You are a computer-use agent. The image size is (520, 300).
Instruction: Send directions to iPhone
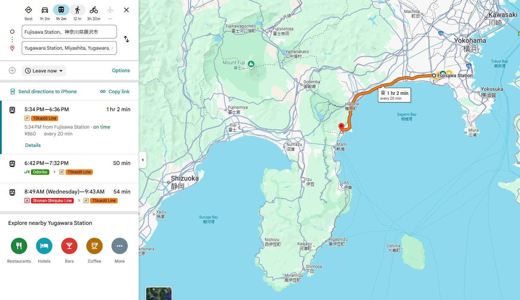tap(44, 91)
